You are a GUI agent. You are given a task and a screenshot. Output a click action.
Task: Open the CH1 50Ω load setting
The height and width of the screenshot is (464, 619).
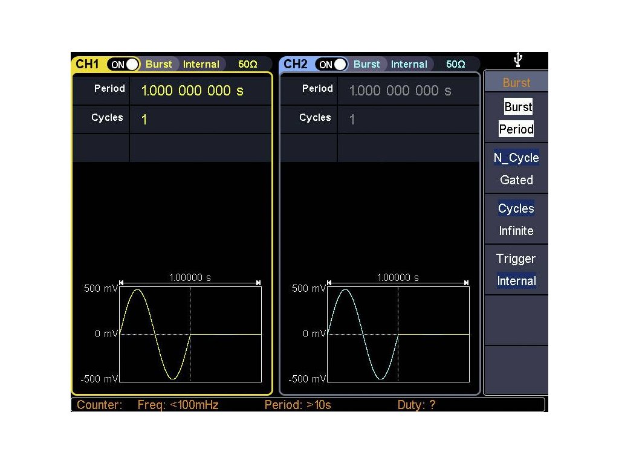tap(248, 64)
